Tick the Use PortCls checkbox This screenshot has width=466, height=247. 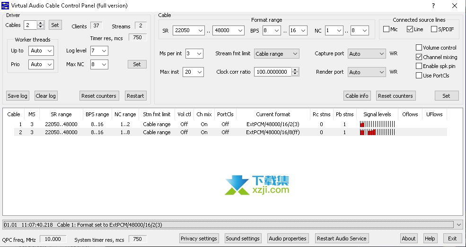419,75
